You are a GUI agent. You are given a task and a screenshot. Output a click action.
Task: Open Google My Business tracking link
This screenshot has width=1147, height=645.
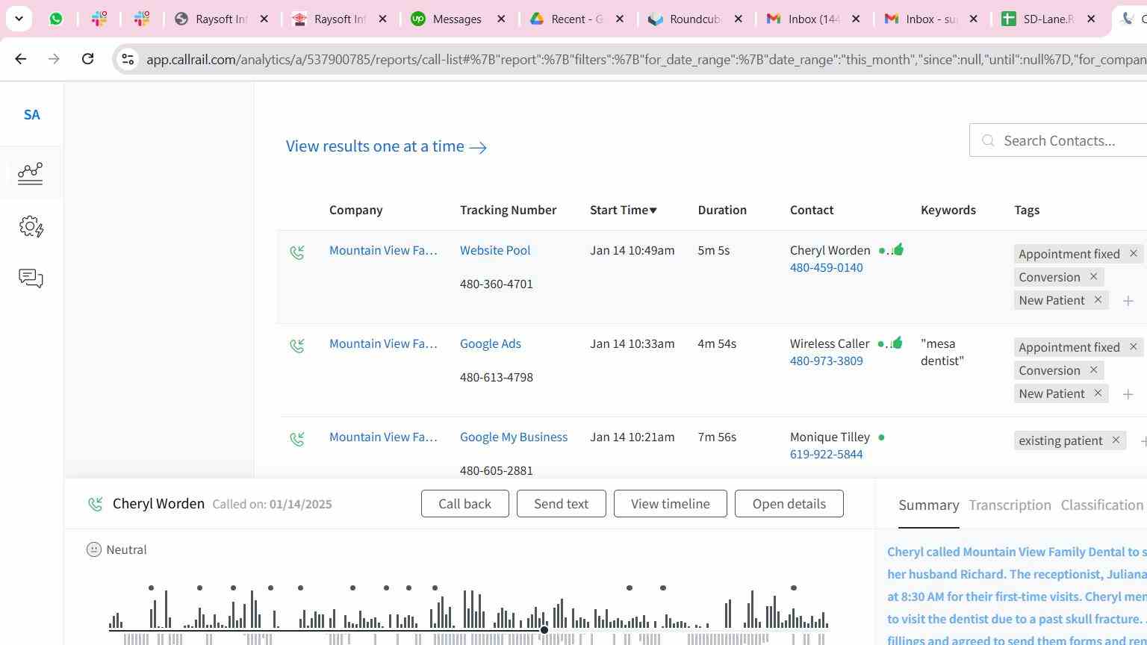click(x=514, y=437)
